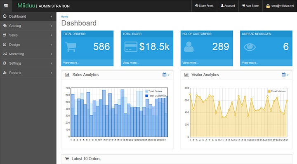This screenshot has height=164, width=297.
Task: Expand the Design chevron arrow
Action: (x=51, y=45)
